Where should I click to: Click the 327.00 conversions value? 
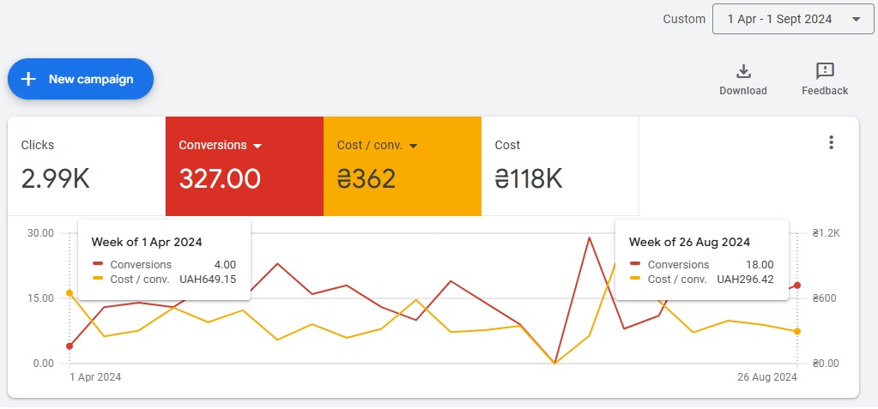pos(220,179)
